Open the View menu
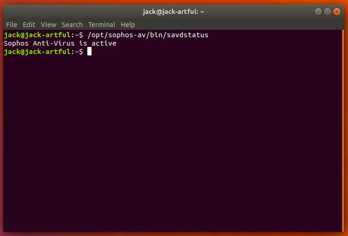 pyautogui.click(x=48, y=25)
